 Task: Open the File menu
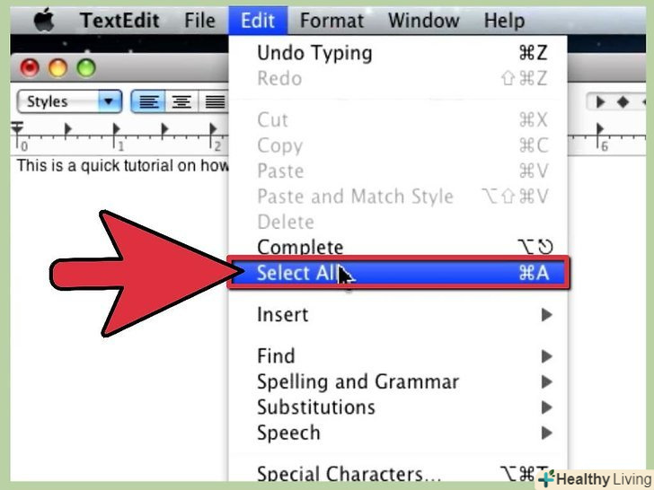point(199,21)
